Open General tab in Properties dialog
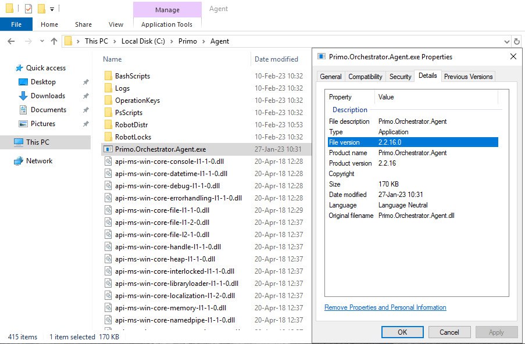Screen dimensions: 525x344 pyautogui.click(x=331, y=77)
